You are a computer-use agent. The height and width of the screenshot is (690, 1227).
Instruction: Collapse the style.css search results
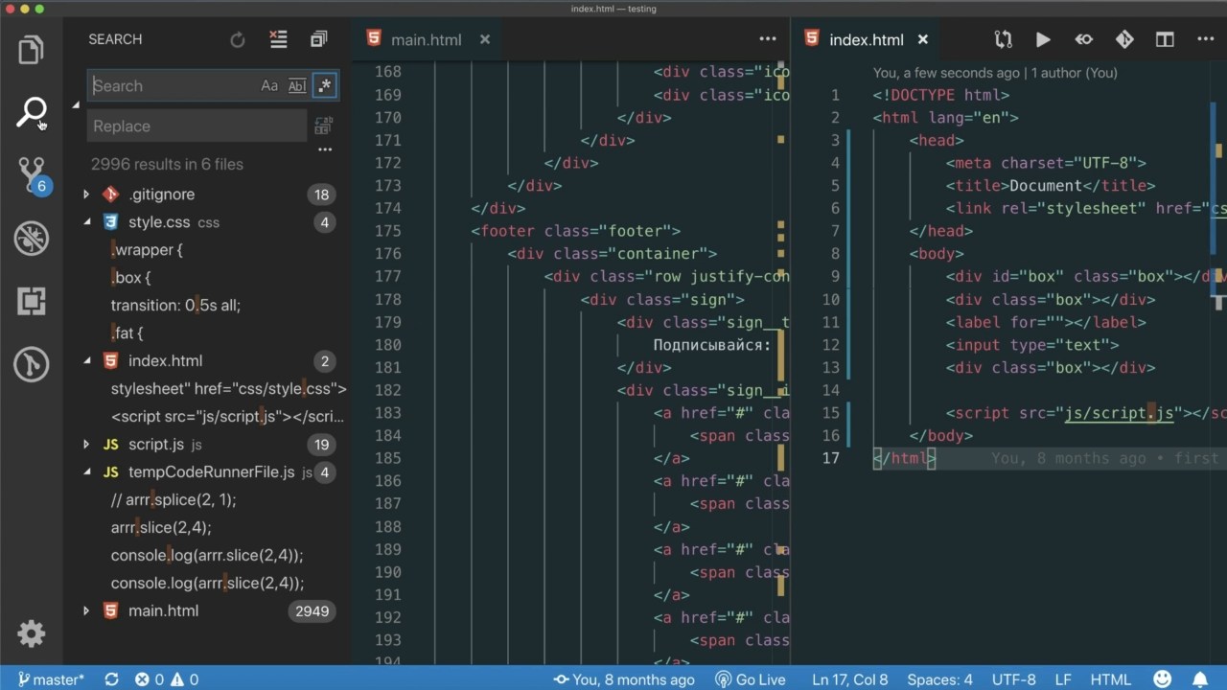coord(86,222)
